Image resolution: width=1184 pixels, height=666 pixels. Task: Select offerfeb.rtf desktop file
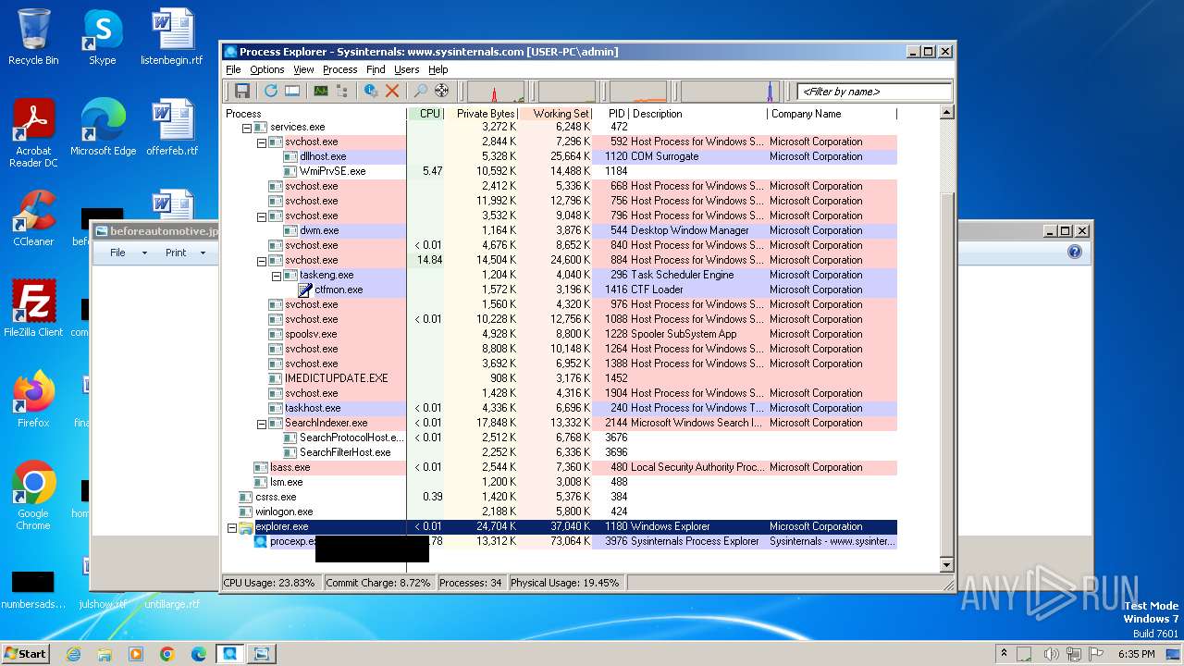(x=172, y=128)
